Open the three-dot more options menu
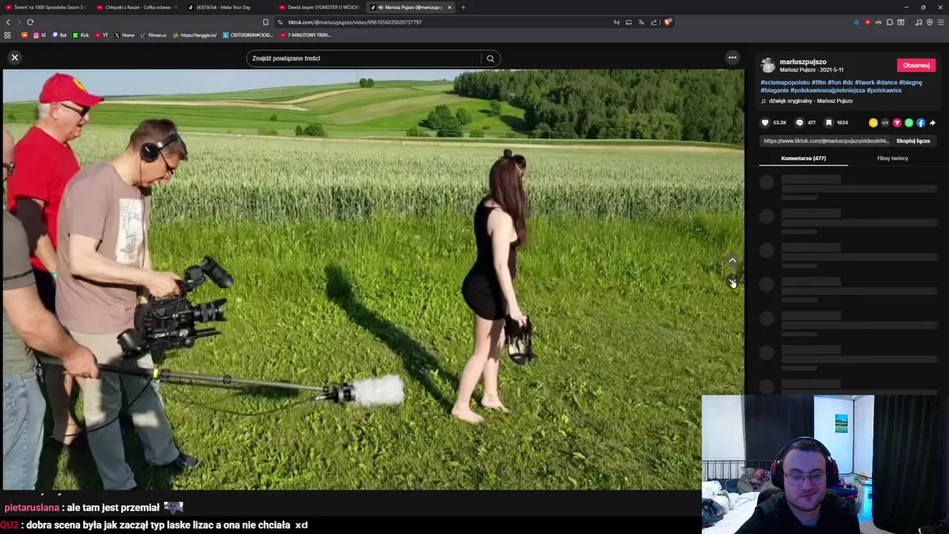 [x=733, y=58]
